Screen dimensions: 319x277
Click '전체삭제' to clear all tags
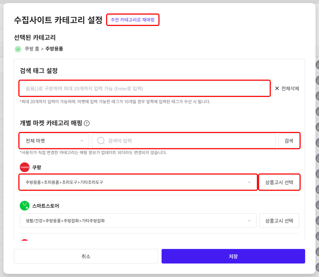tap(287, 88)
